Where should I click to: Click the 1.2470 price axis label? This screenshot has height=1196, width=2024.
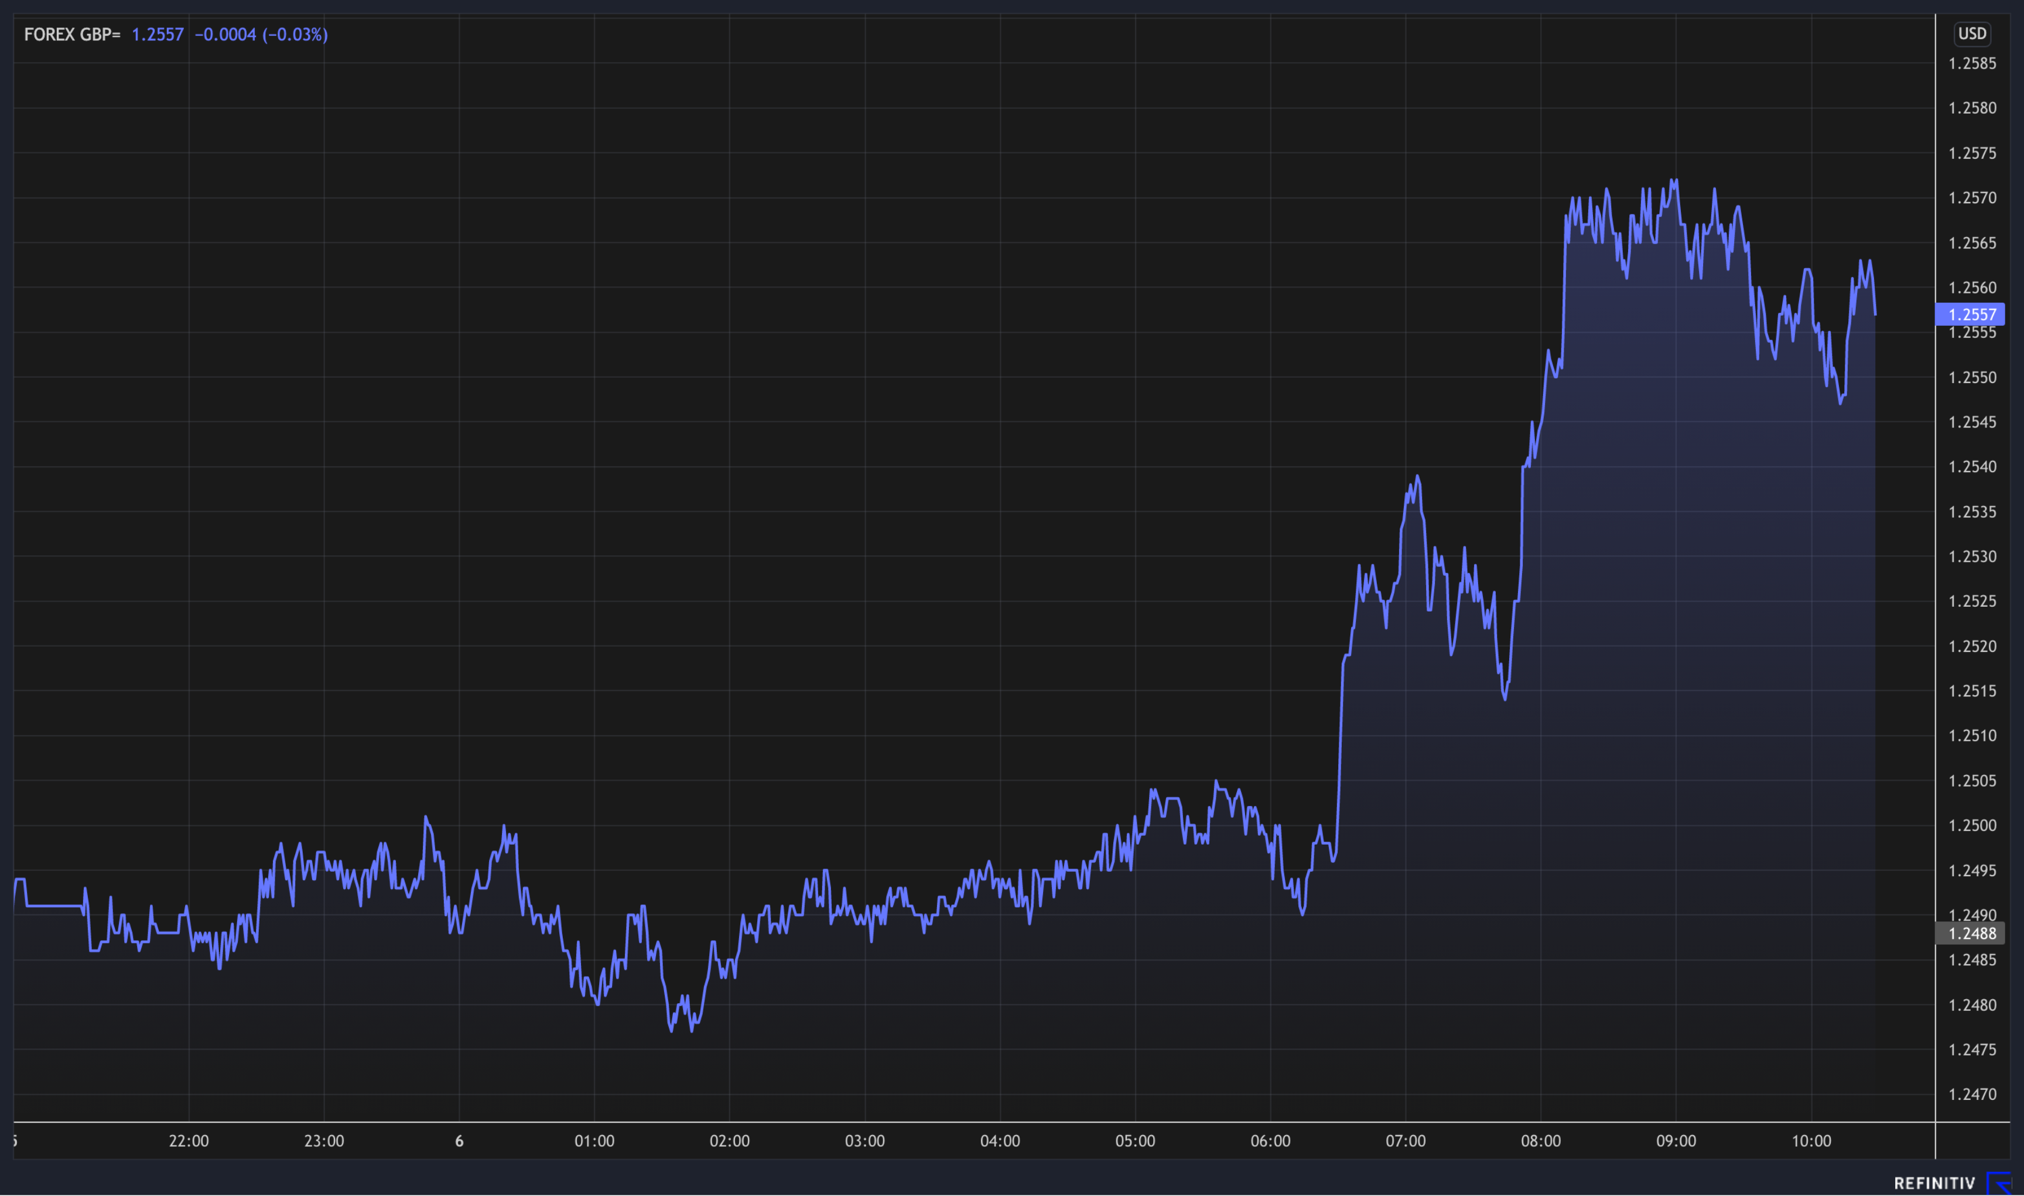1972,1095
